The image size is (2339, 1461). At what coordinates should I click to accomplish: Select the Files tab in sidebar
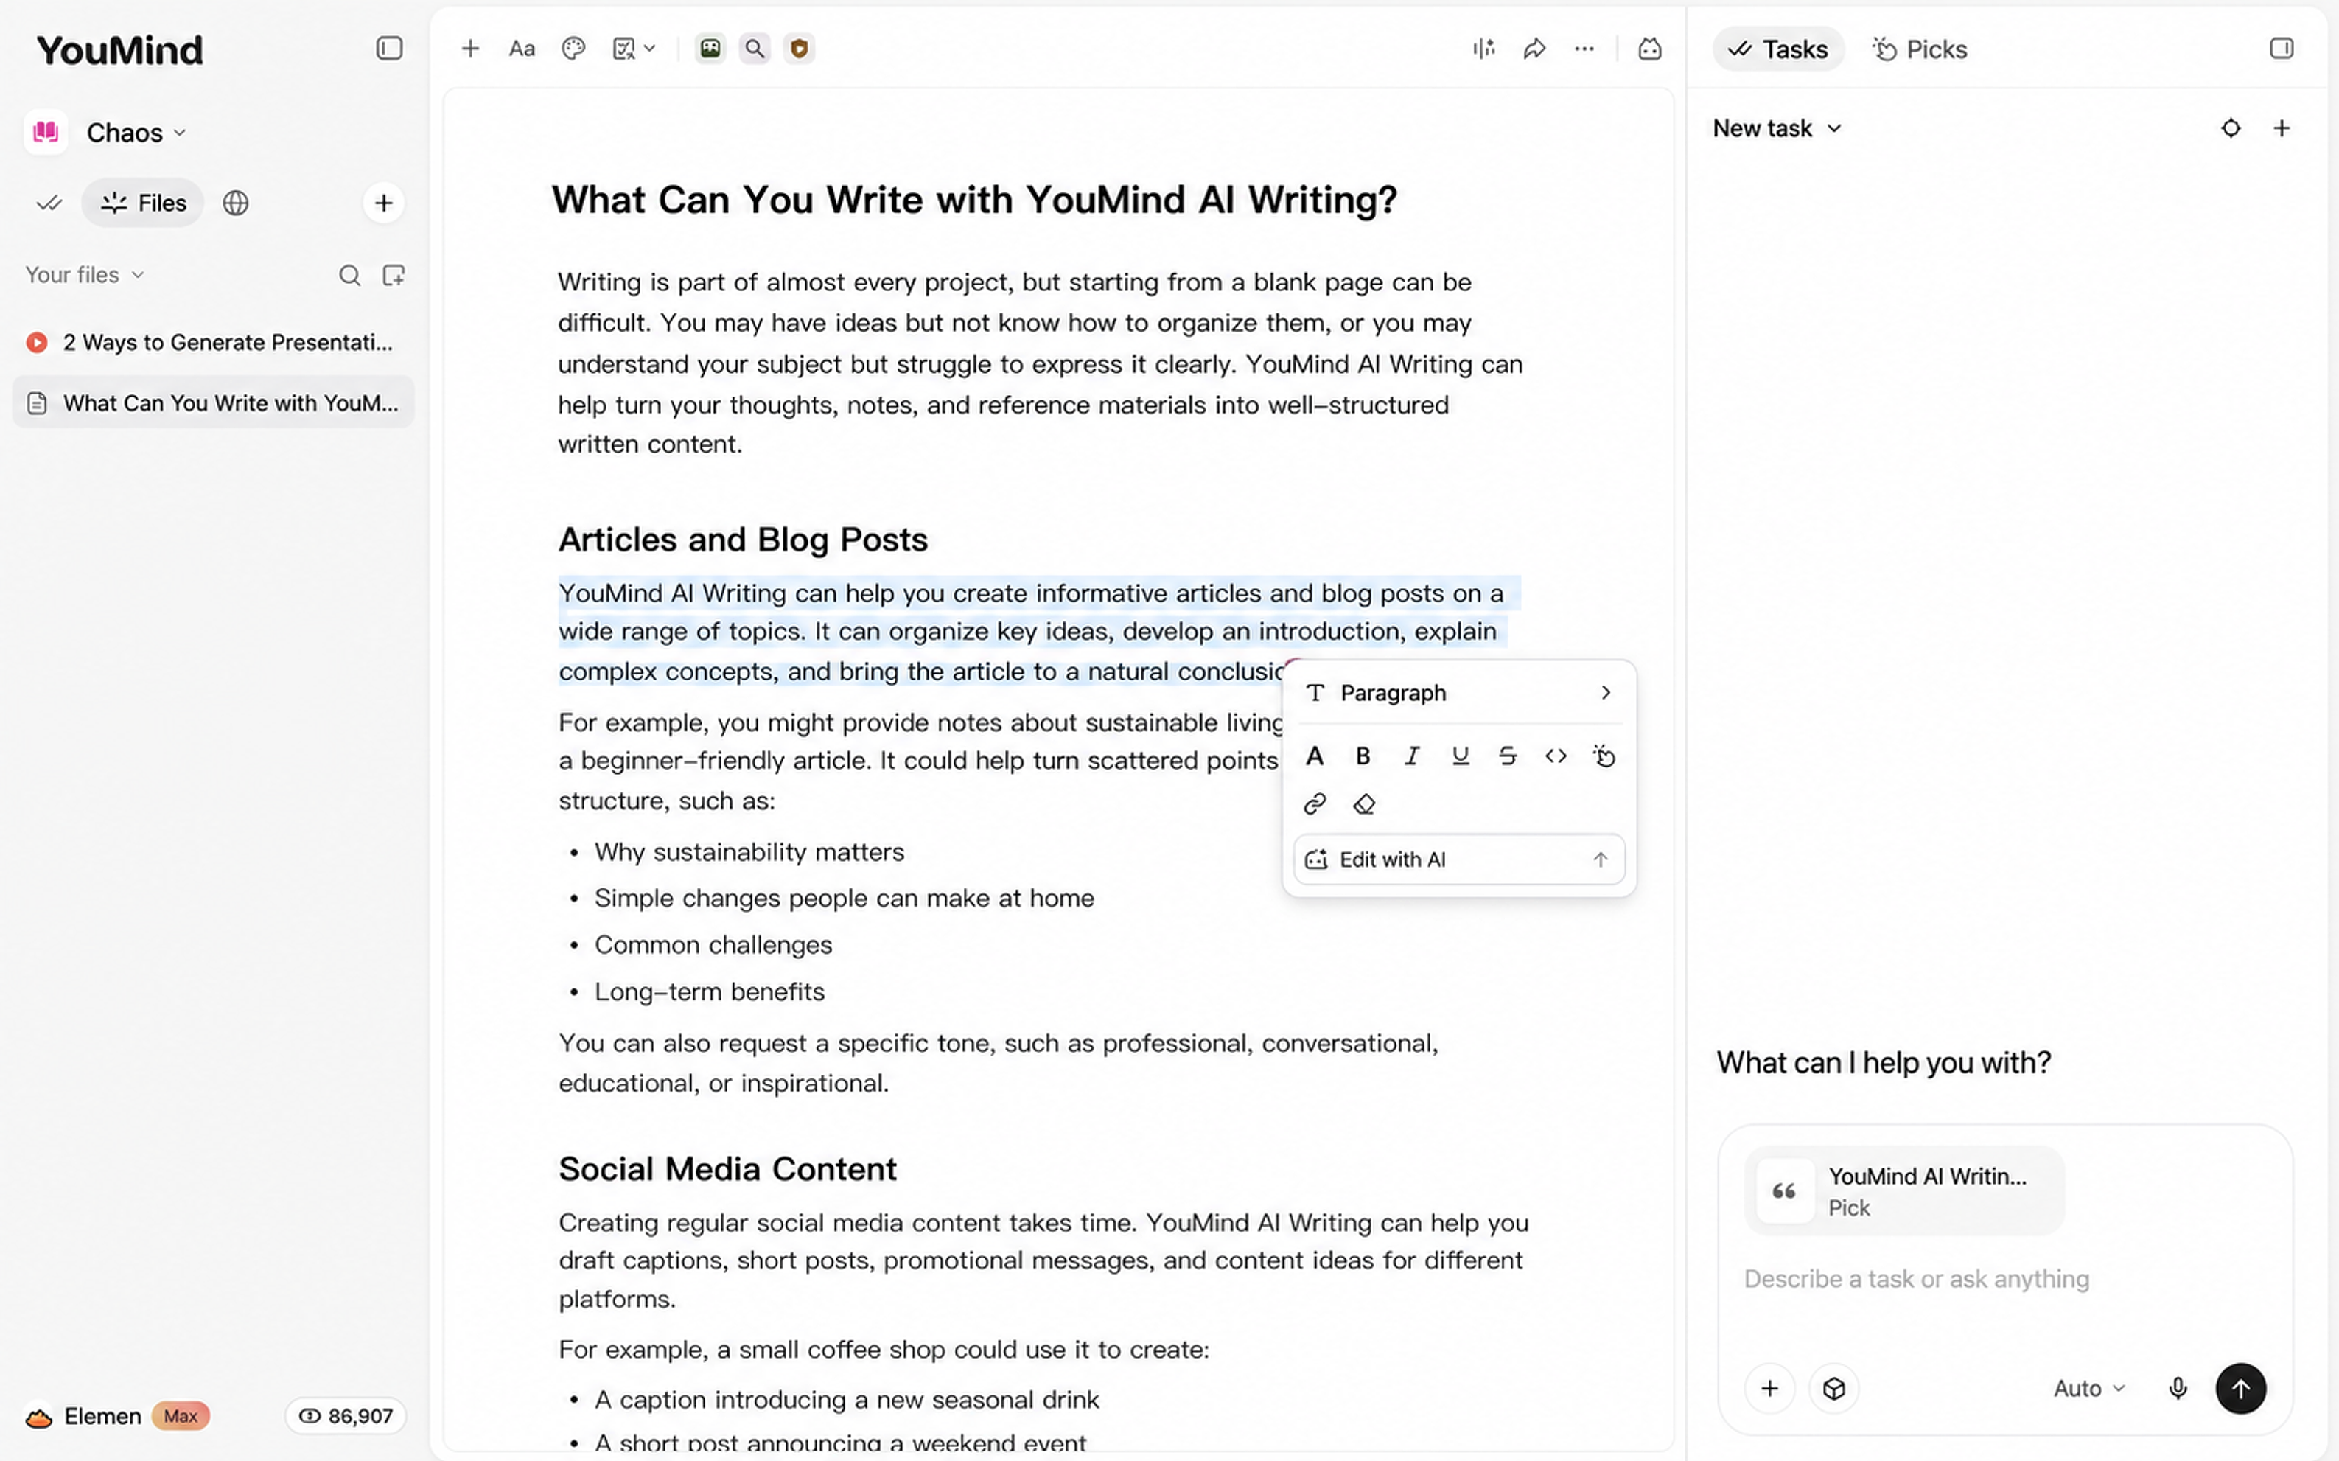pos(143,203)
